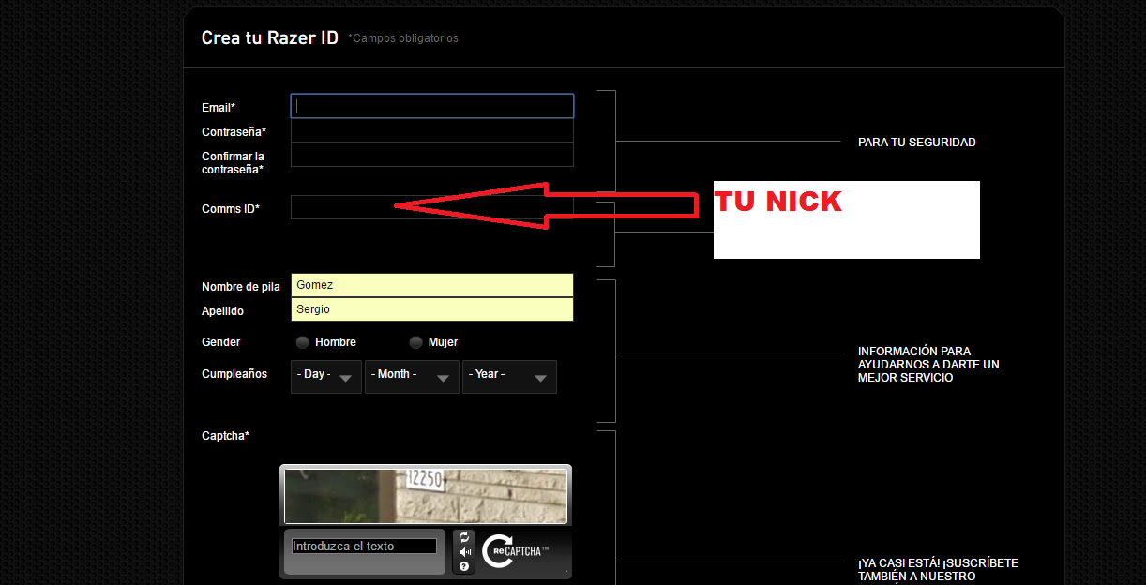Open the Month birthday dropdown
This screenshot has width=1146, height=585.
(412, 377)
